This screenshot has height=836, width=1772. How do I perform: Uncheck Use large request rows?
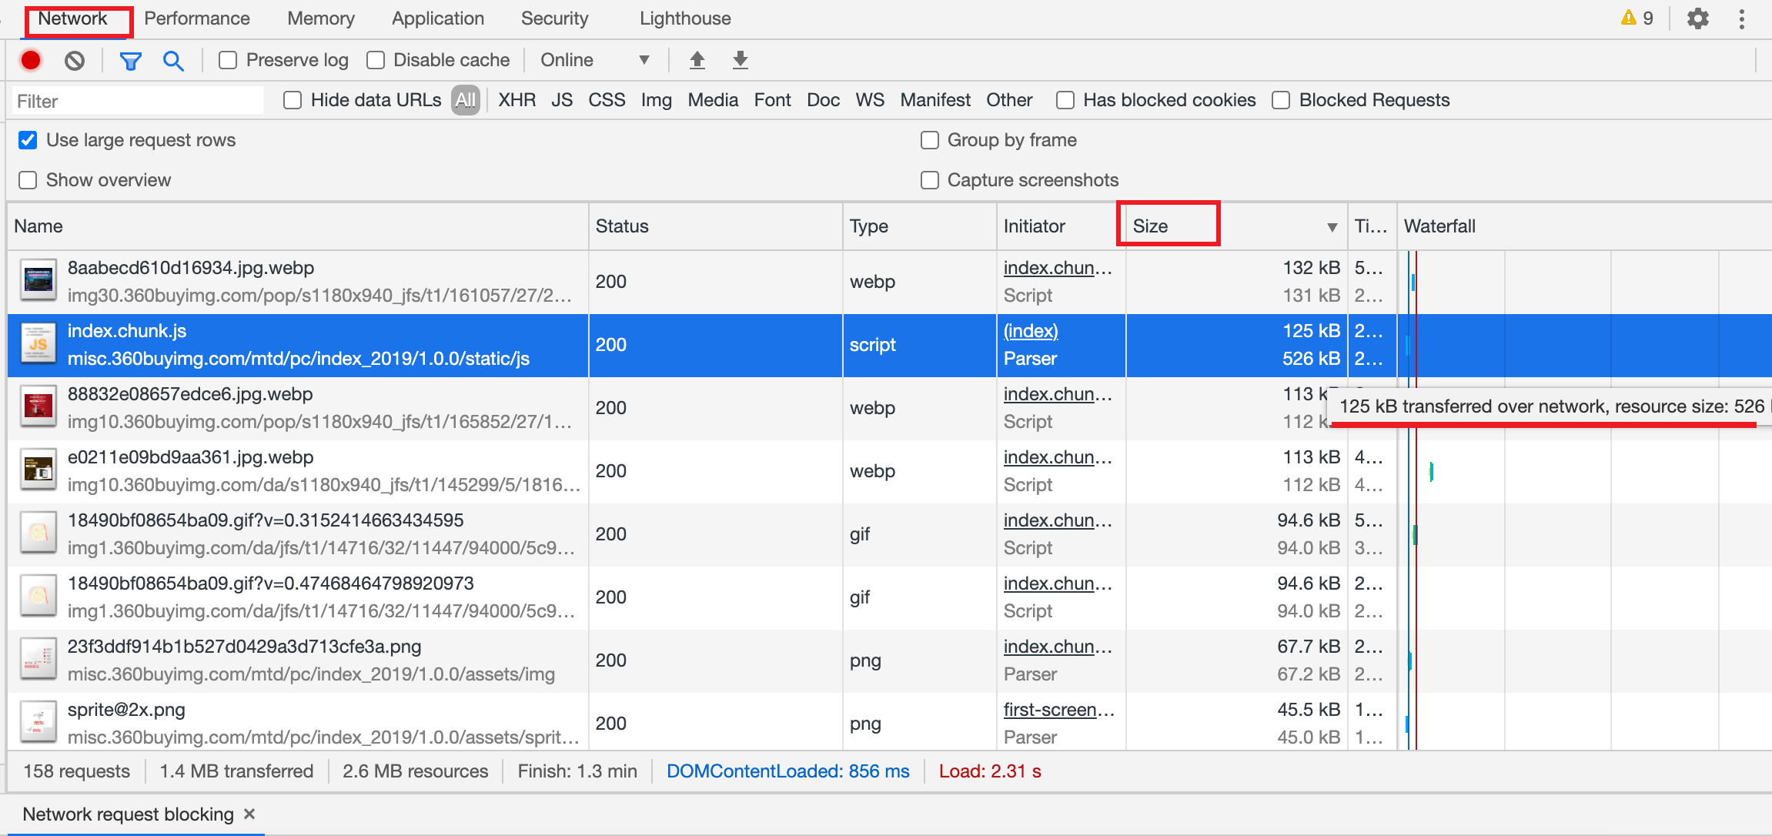[x=28, y=140]
